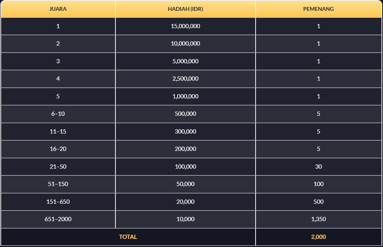Click the rank 151–650 cell
Screen dimensions: 383x247
pos(58,202)
